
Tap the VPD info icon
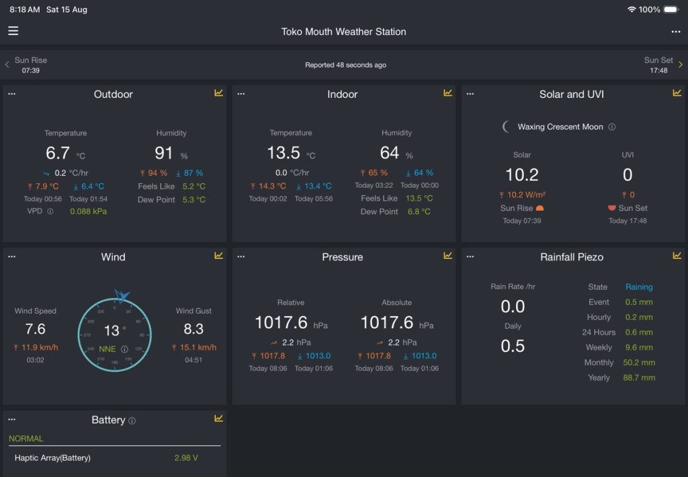(50, 211)
